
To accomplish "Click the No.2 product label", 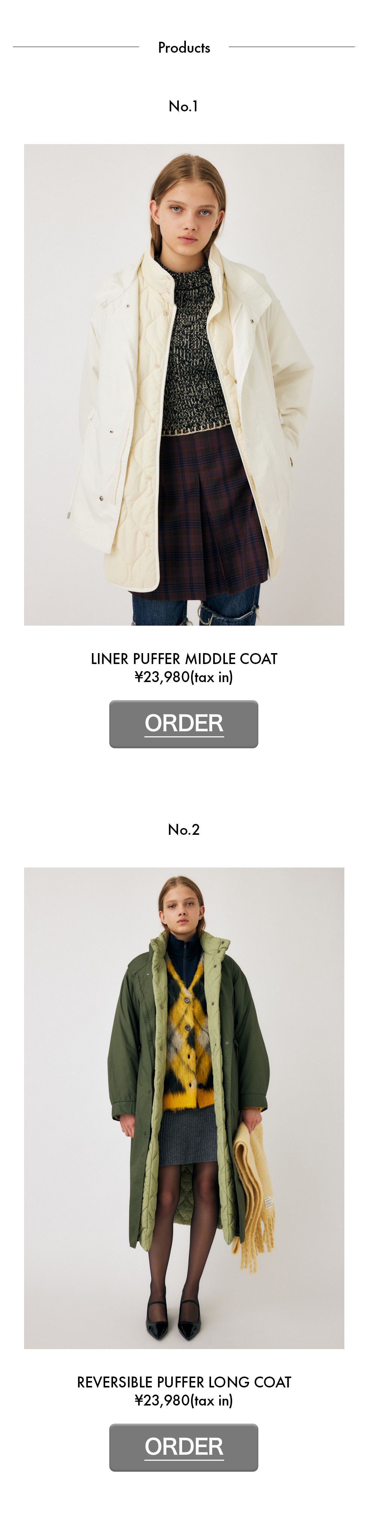I will [x=183, y=829].
